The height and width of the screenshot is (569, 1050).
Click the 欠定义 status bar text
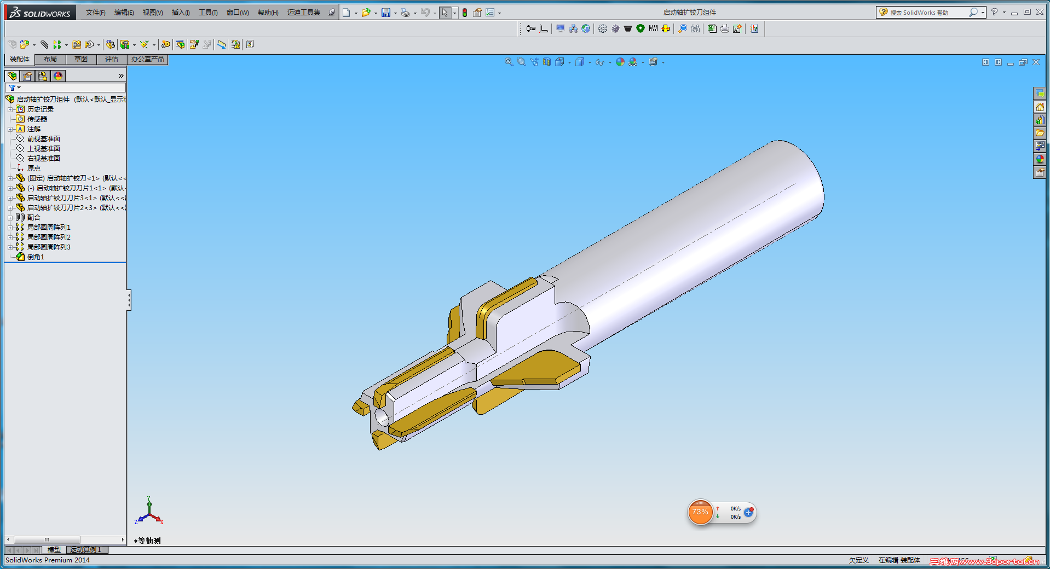point(859,560)
